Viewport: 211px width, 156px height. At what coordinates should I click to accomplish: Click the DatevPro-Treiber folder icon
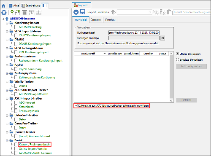pyautogui.click(x=11, y=124)
